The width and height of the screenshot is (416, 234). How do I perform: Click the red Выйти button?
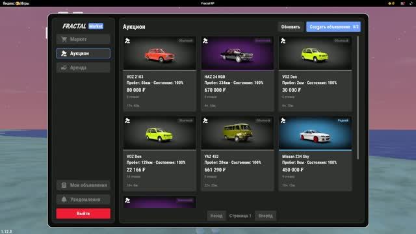pos(83,214)
